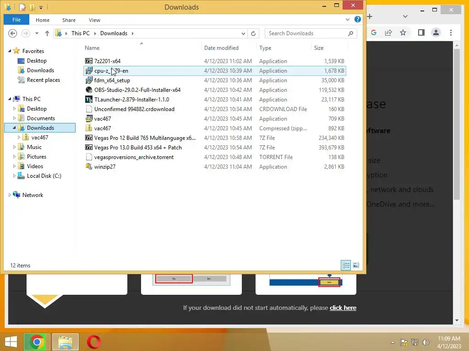Open the Home ribbon tab
Screen dimensions: 469x351
(43, 20)
